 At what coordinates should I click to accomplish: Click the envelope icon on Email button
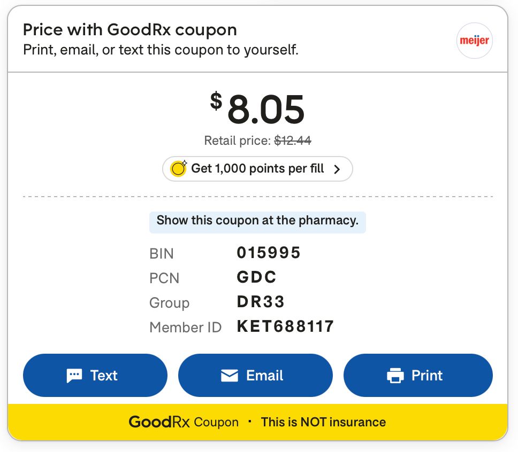tap(229, 376)
